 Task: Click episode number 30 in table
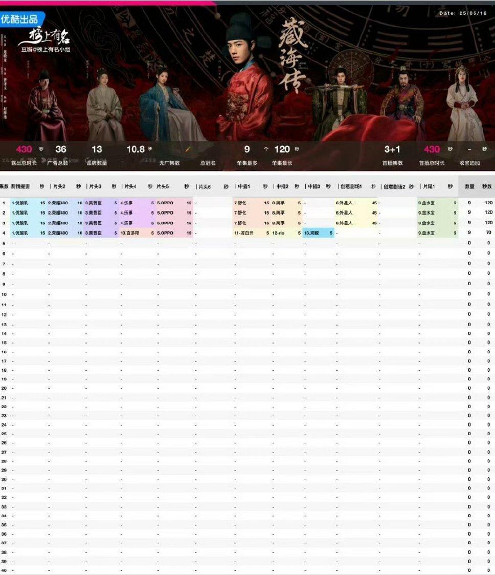click(4, 479)
